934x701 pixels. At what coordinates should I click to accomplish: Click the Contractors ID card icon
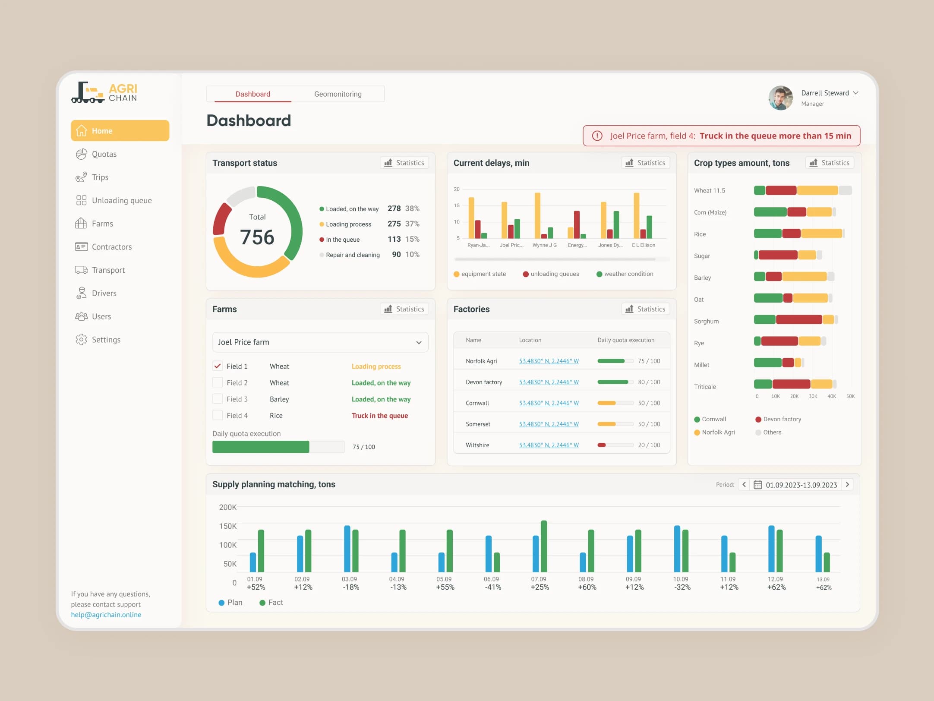pos(81,247)
